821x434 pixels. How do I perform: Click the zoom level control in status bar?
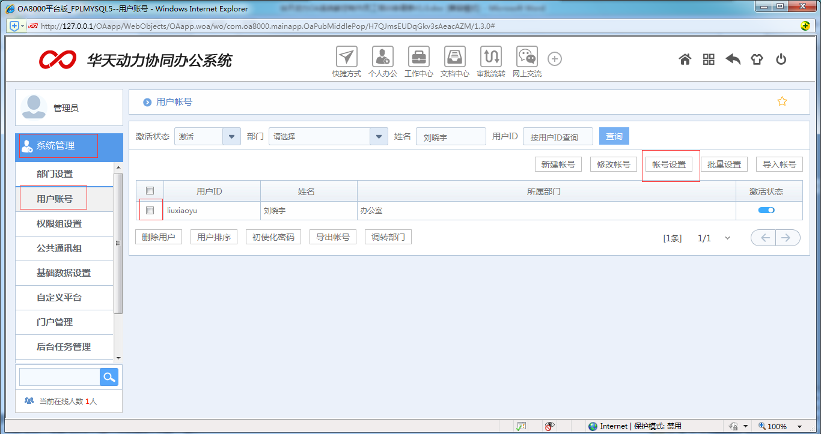(x=777, y=425)
